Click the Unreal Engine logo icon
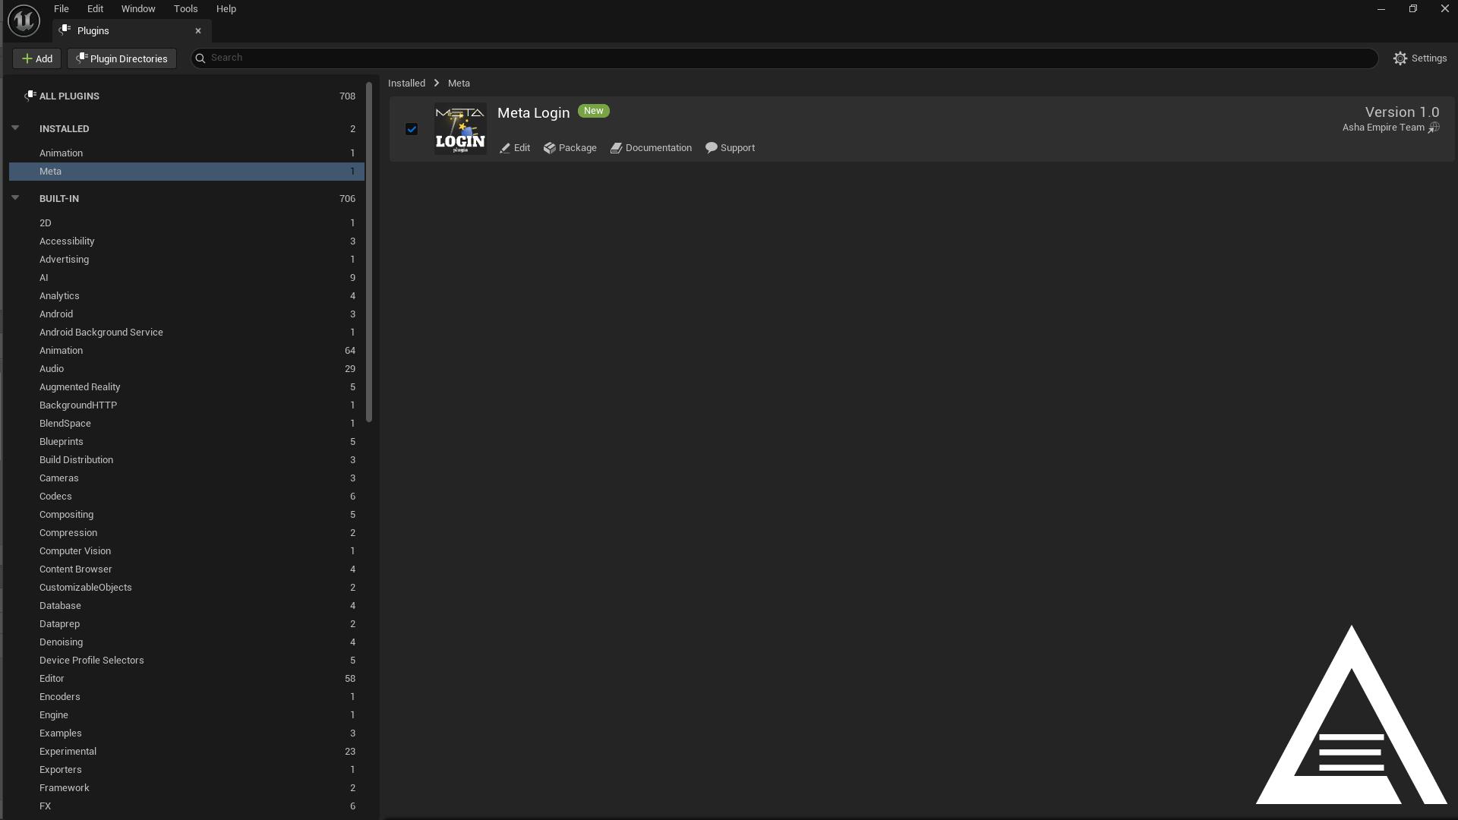The image size is (1458, 820). point(24,20)
